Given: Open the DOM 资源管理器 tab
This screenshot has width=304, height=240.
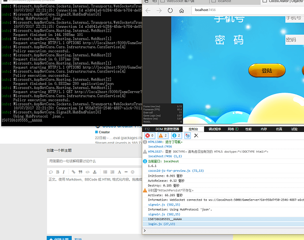Looking at the screenshot, I should tap(167, 129).
